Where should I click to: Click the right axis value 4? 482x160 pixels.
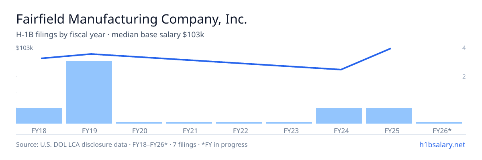click(x=464, y=48)
